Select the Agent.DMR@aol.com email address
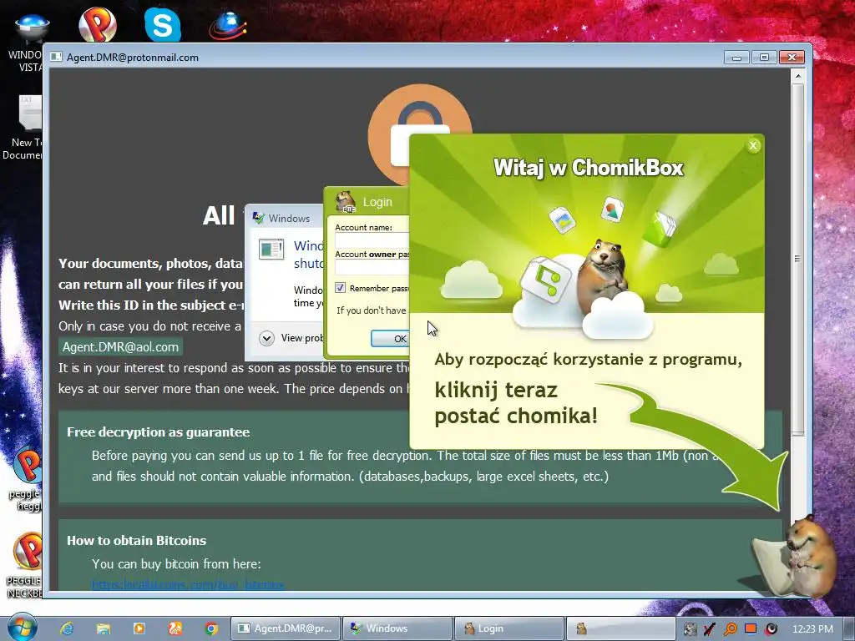The height and width of the screenshot is (641, 855). pyautogui.click(x=120, y=347)
